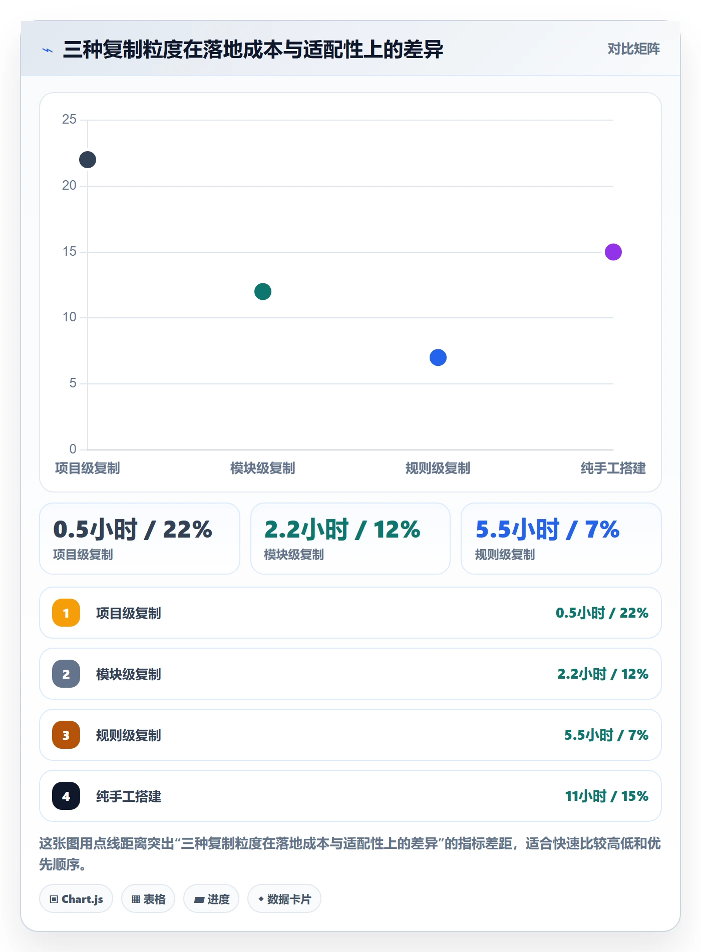Click the y-axis tick label 10
This screenshot has height=952, width=701.
pyautogui.click(x=69, y=317)
